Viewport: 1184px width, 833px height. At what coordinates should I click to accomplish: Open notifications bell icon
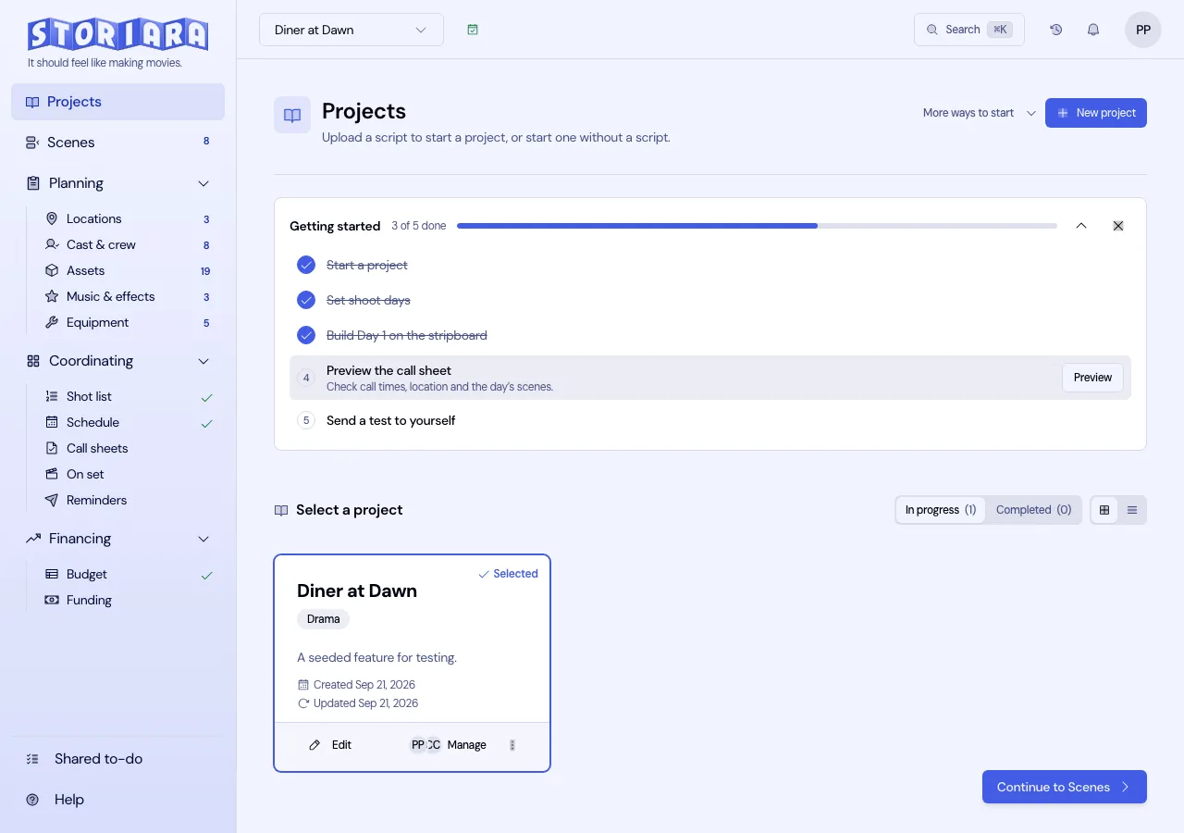click(x=1093, y=30)
